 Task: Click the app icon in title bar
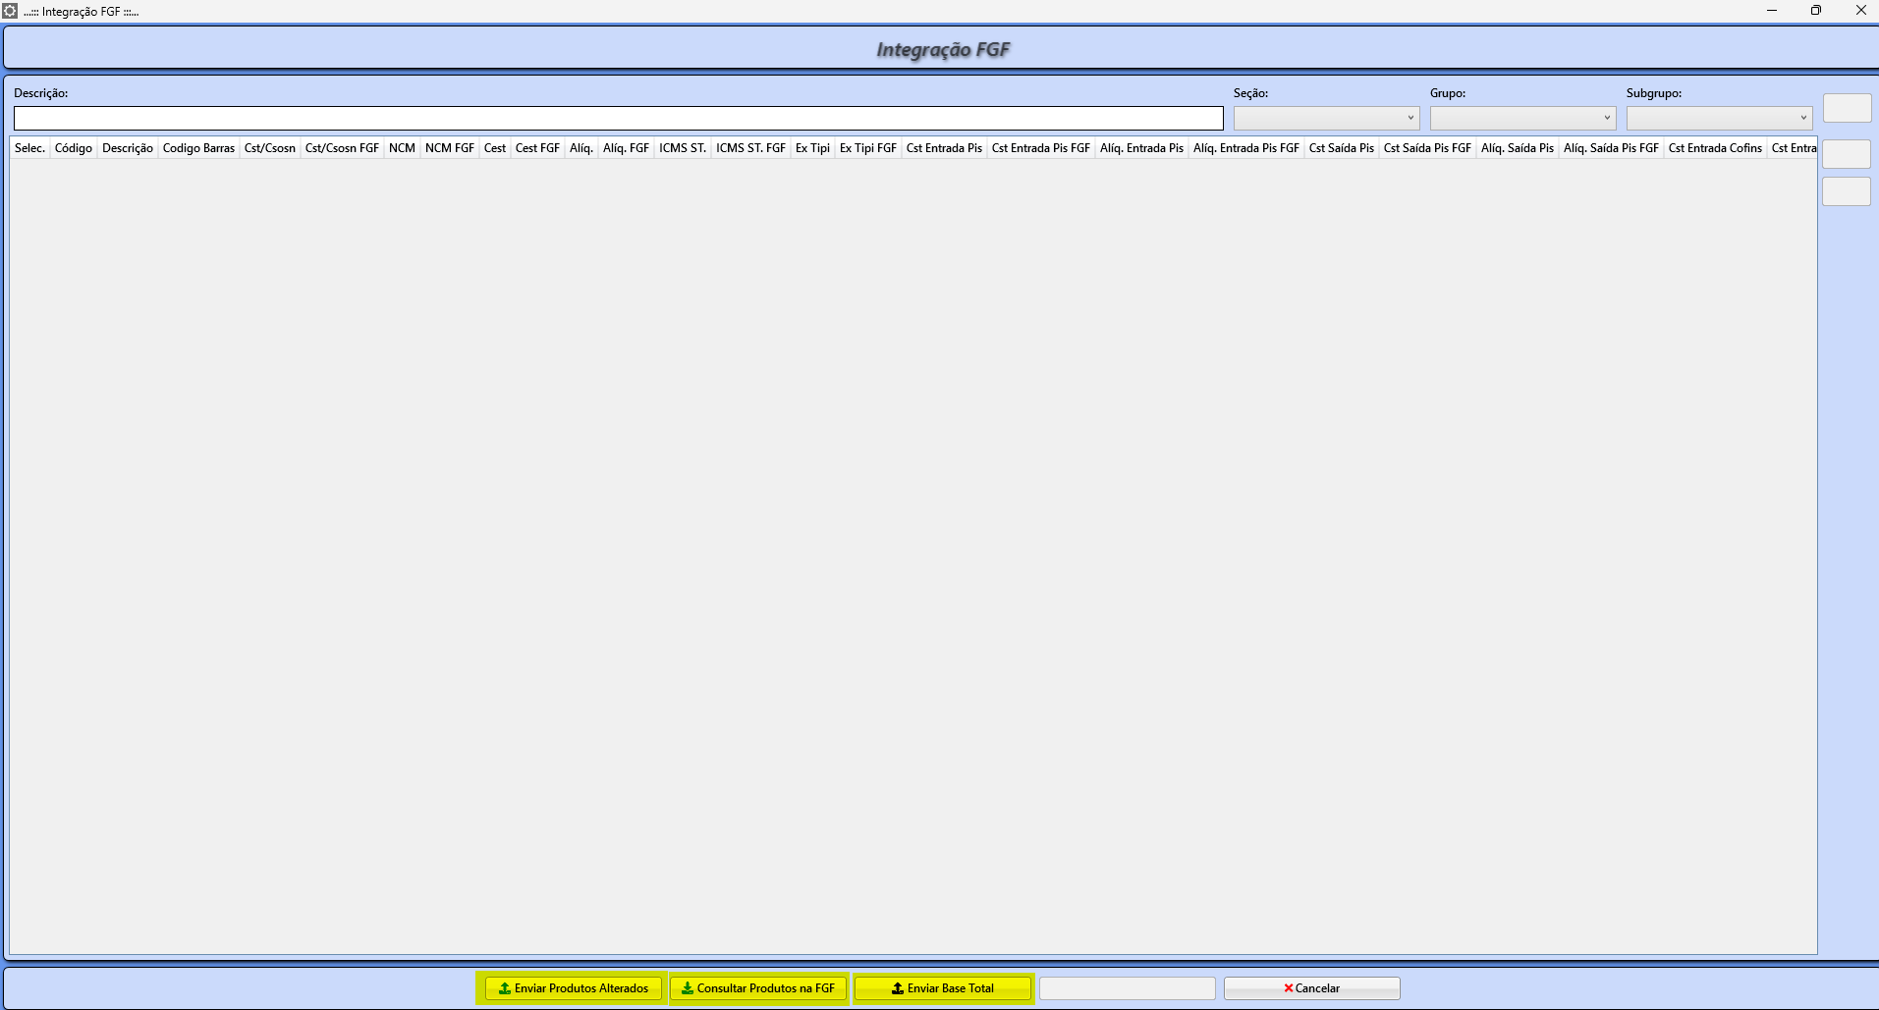10,11
